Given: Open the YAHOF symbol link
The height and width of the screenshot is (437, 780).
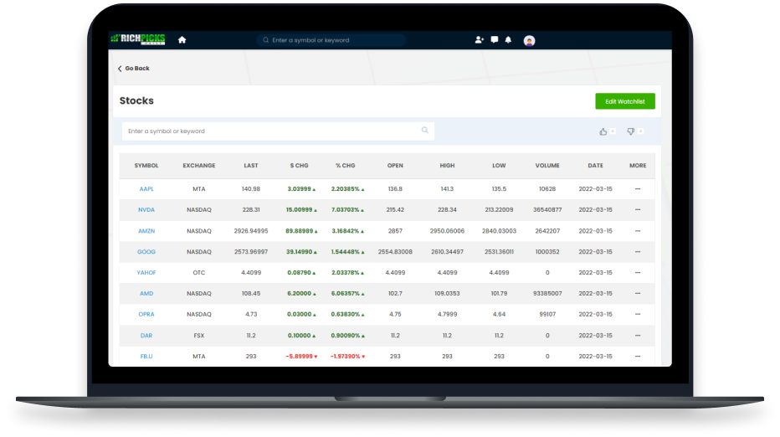Looking at the screenshot, I should pos(146,273).
